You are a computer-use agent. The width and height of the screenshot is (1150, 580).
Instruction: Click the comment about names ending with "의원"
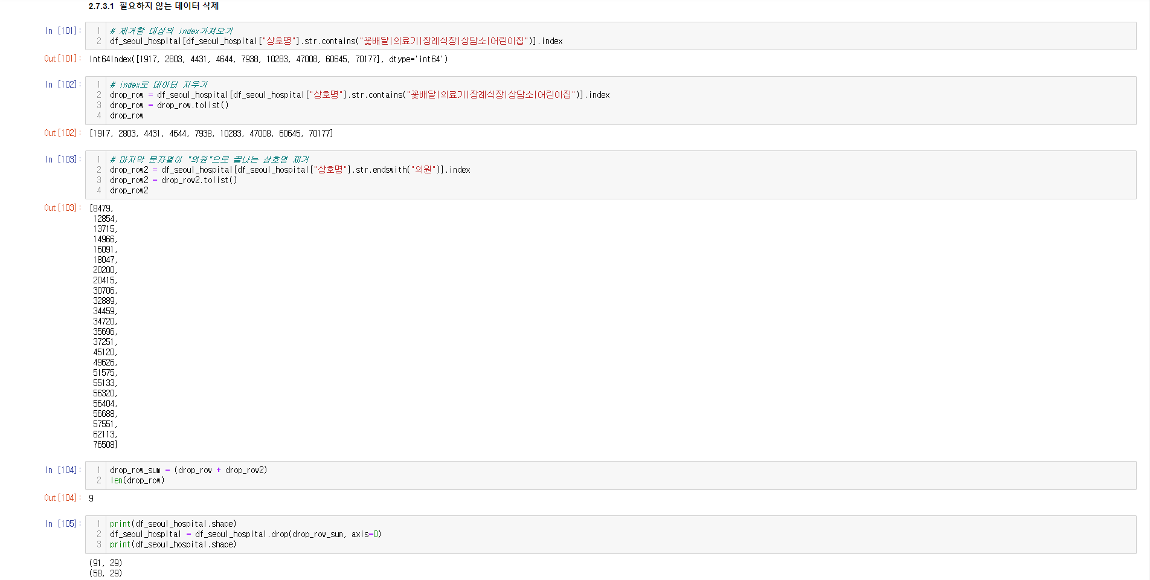point(209,159)
